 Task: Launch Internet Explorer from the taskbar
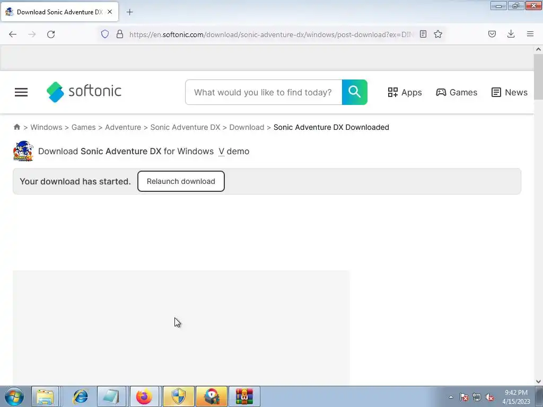coord(81,396)
